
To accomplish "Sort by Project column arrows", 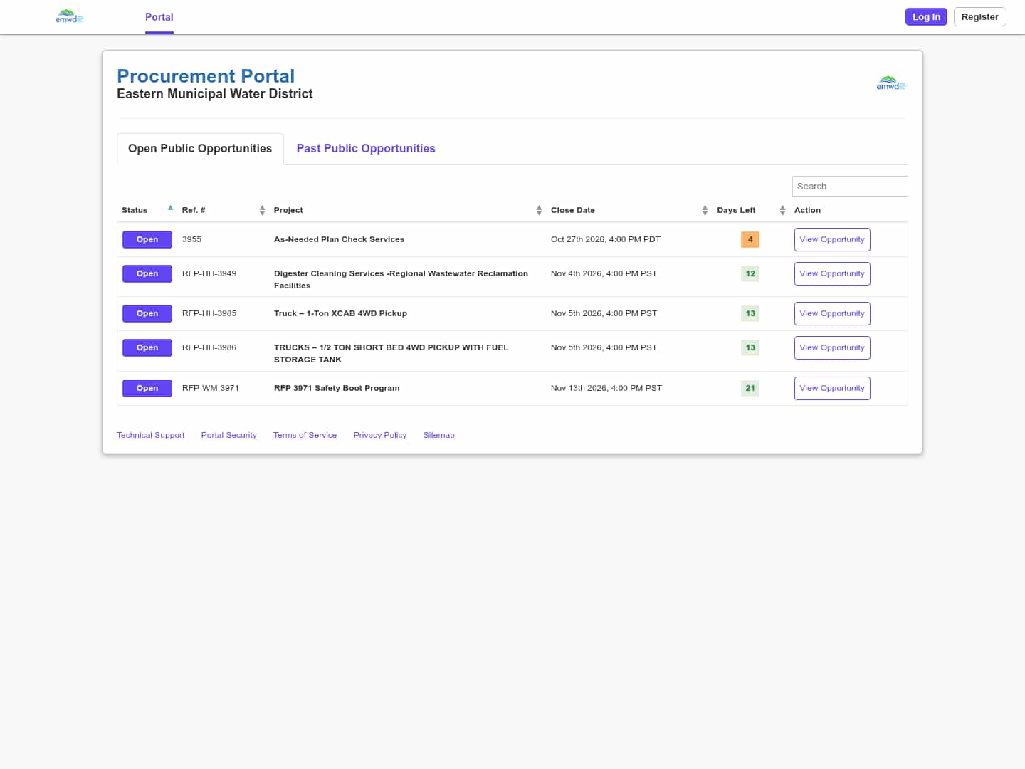I will (539, 210).
